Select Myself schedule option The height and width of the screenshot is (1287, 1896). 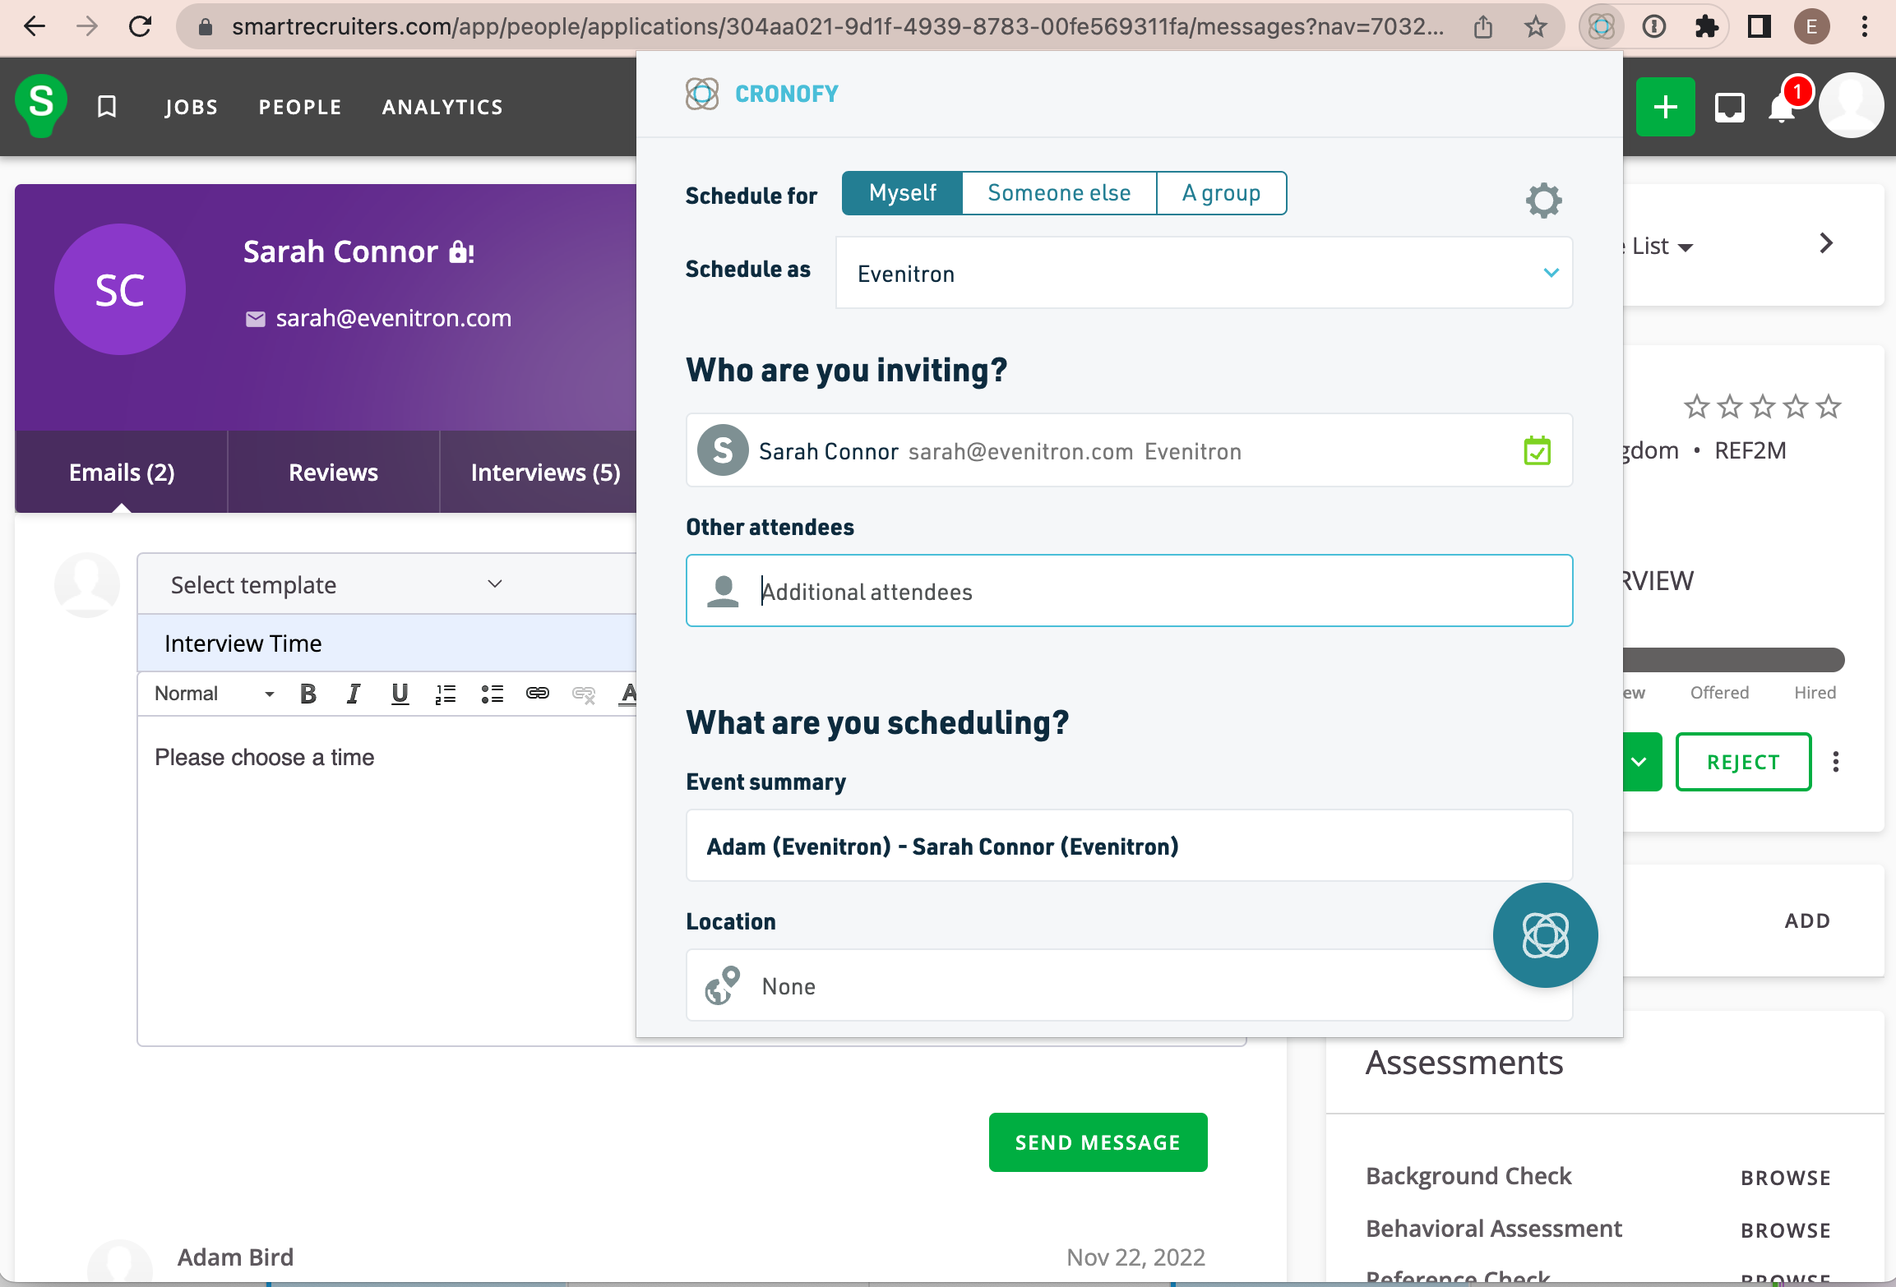point(902,193)
